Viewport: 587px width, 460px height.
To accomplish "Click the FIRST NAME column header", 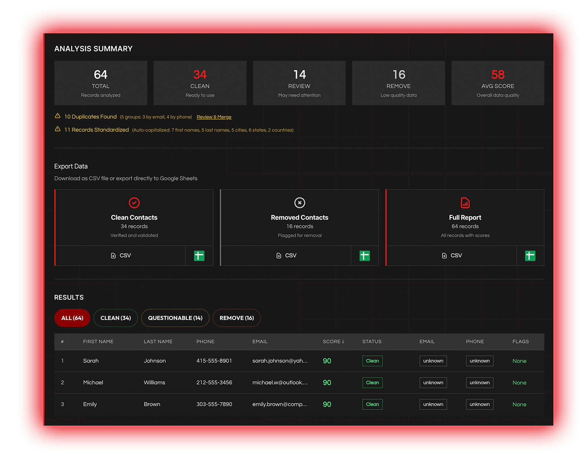I will [x=98, y=341].
